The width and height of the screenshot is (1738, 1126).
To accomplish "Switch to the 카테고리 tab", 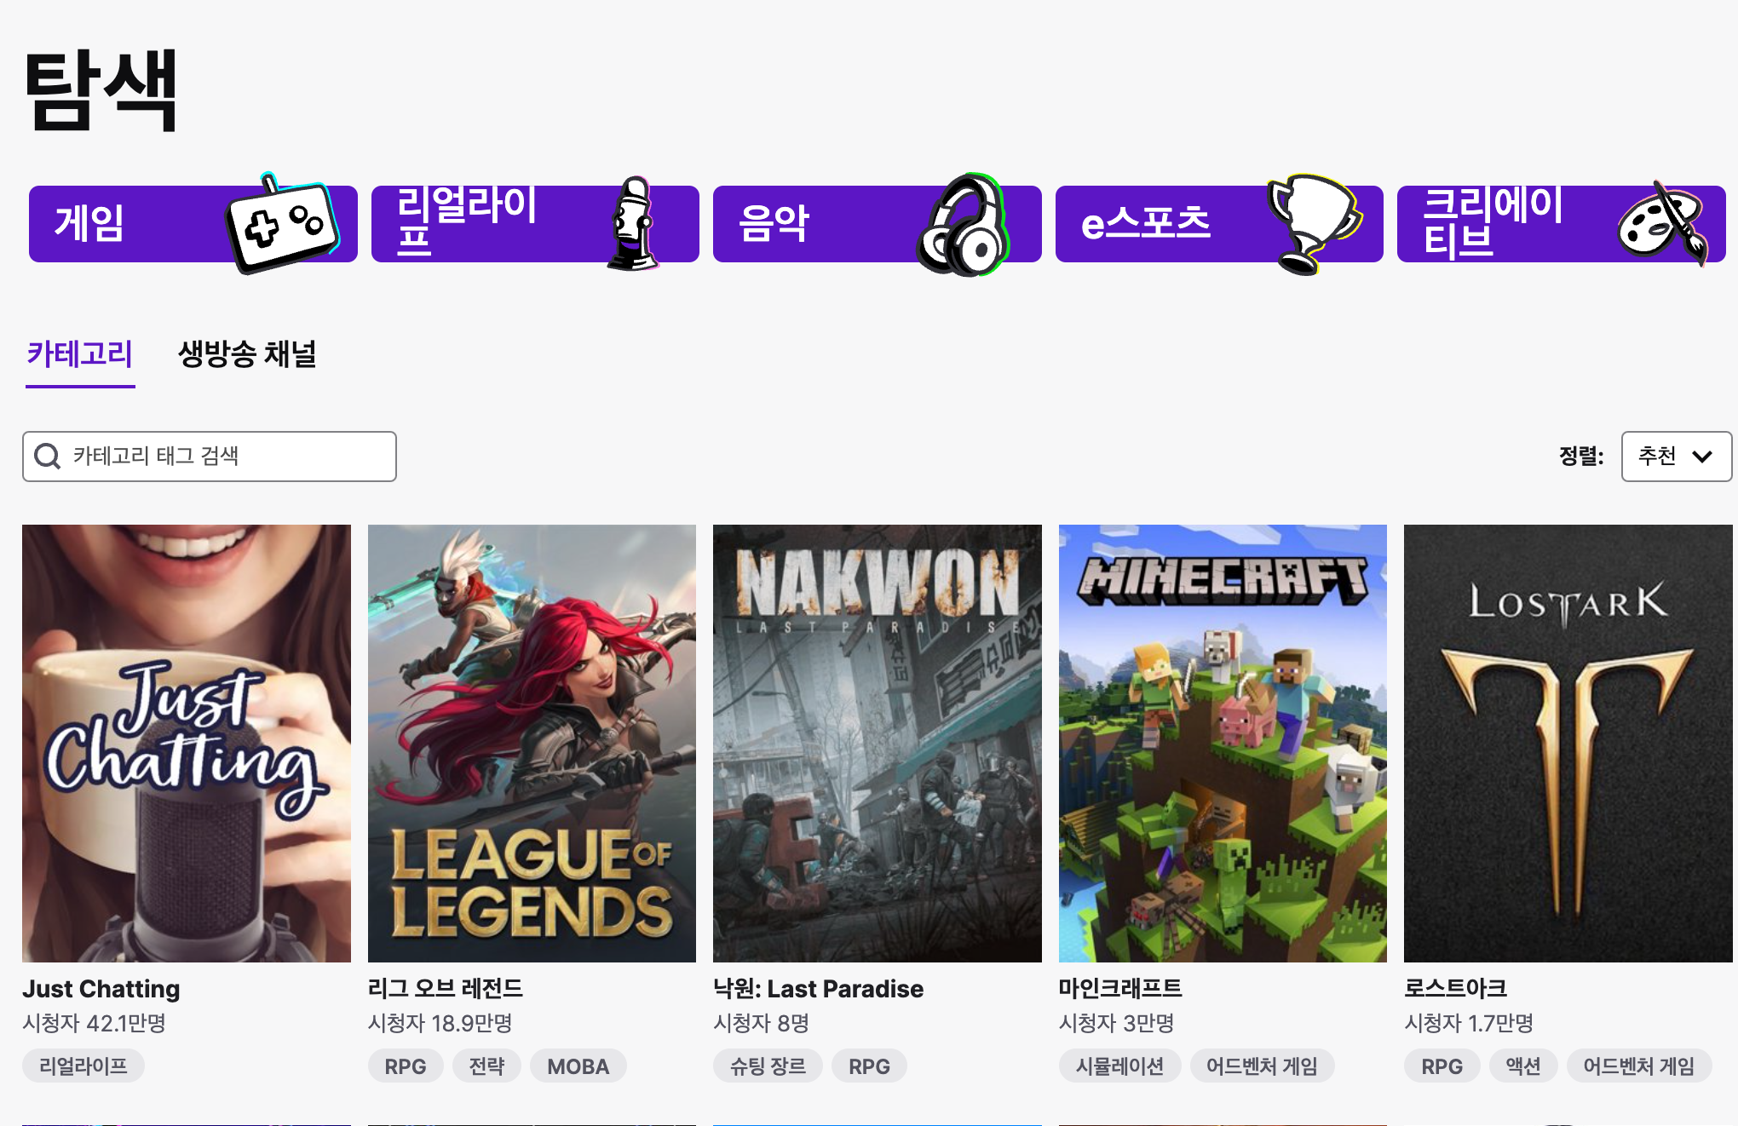I will coord(80,354).
